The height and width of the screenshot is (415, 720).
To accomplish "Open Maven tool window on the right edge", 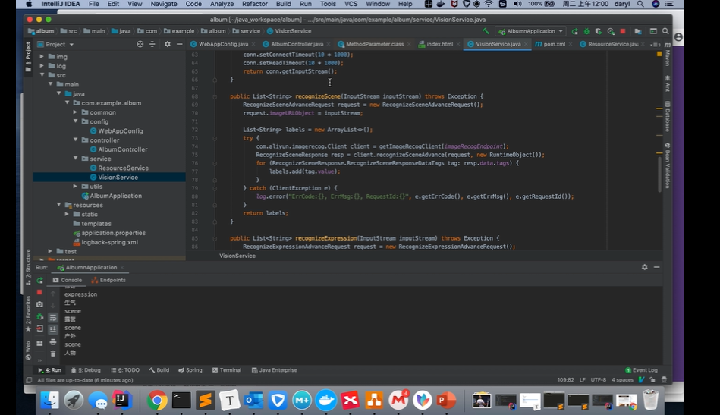I will point(667,54).
